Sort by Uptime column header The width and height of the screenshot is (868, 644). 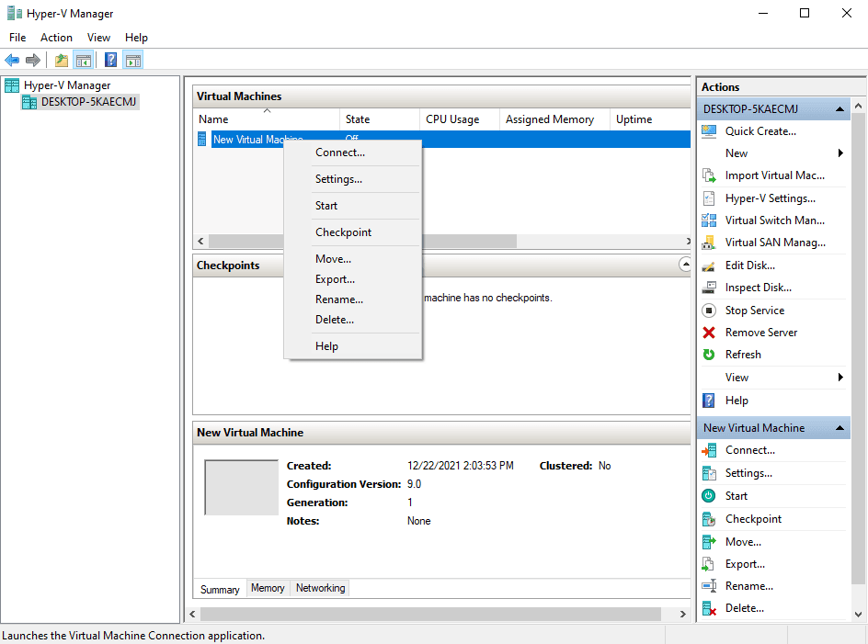(650, 119)
